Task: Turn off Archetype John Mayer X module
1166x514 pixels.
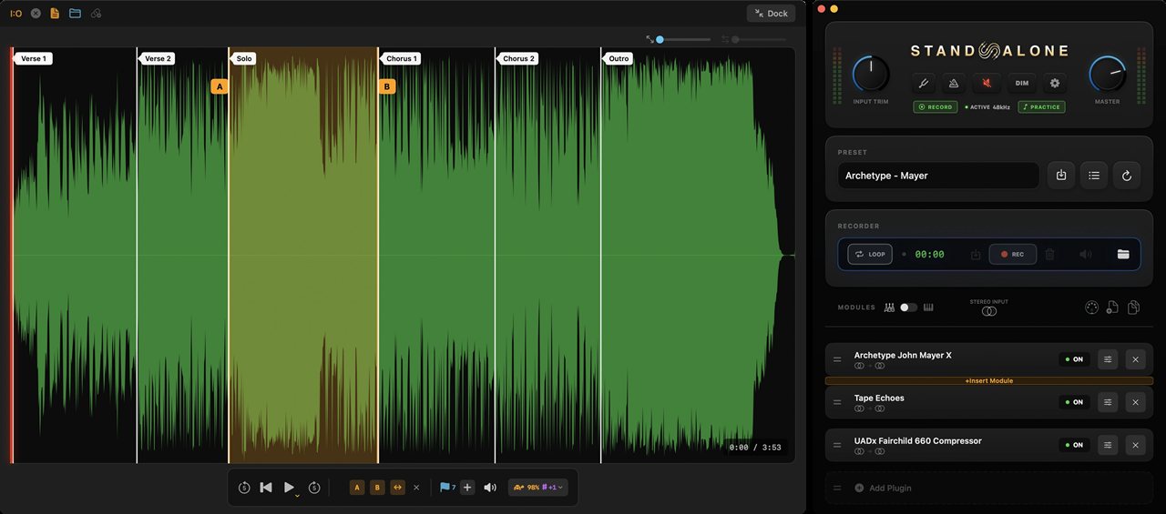Action: (x=1074, y=359)
